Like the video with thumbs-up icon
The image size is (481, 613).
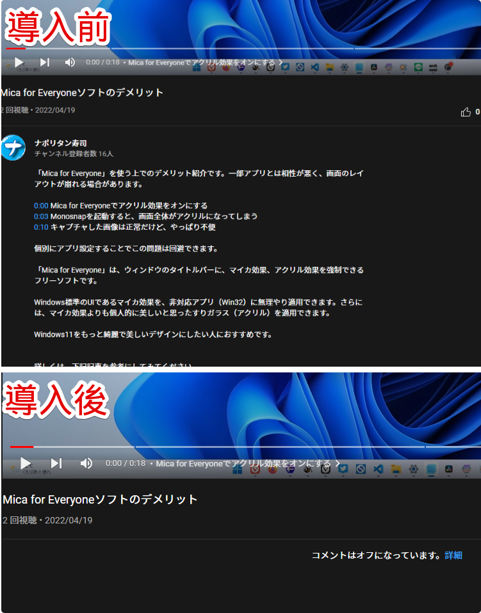pos(466,113)
